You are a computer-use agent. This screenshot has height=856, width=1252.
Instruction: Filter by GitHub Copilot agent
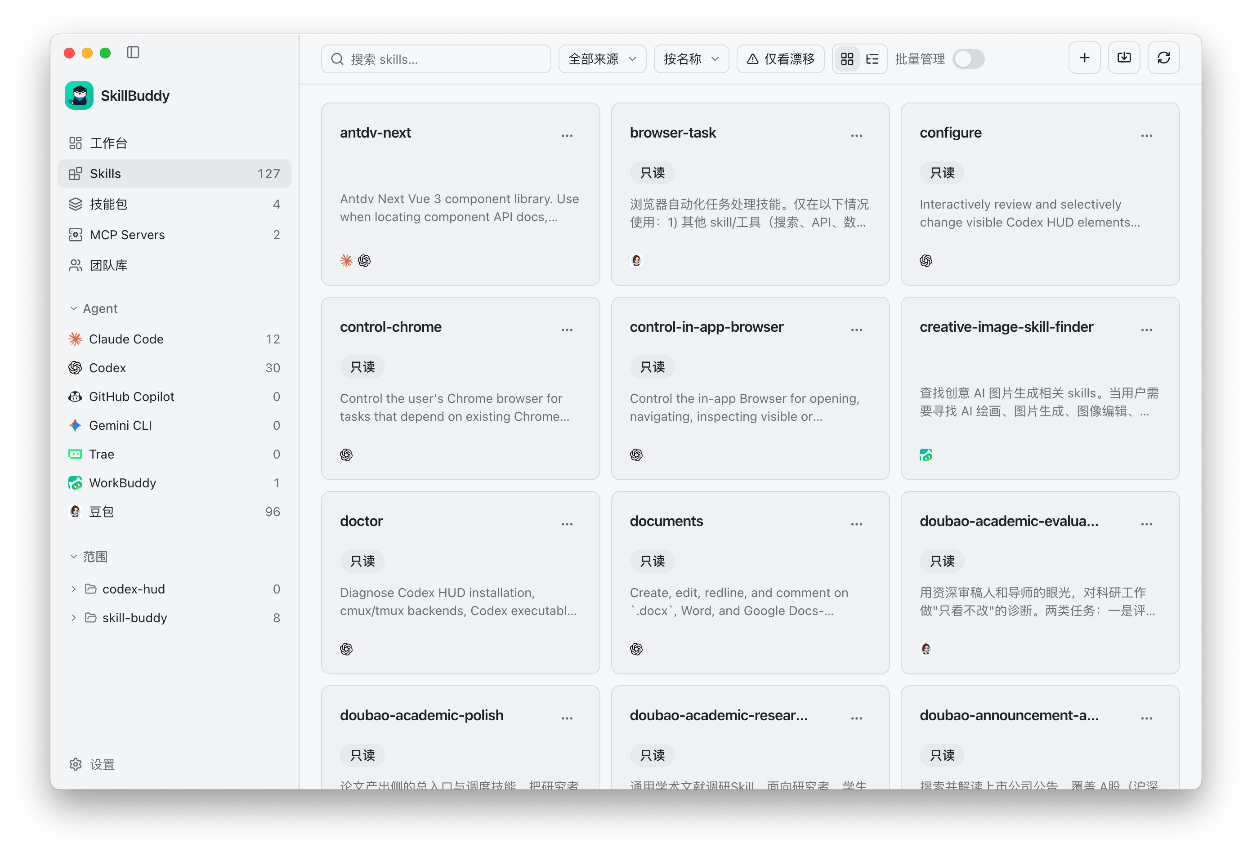174,397
